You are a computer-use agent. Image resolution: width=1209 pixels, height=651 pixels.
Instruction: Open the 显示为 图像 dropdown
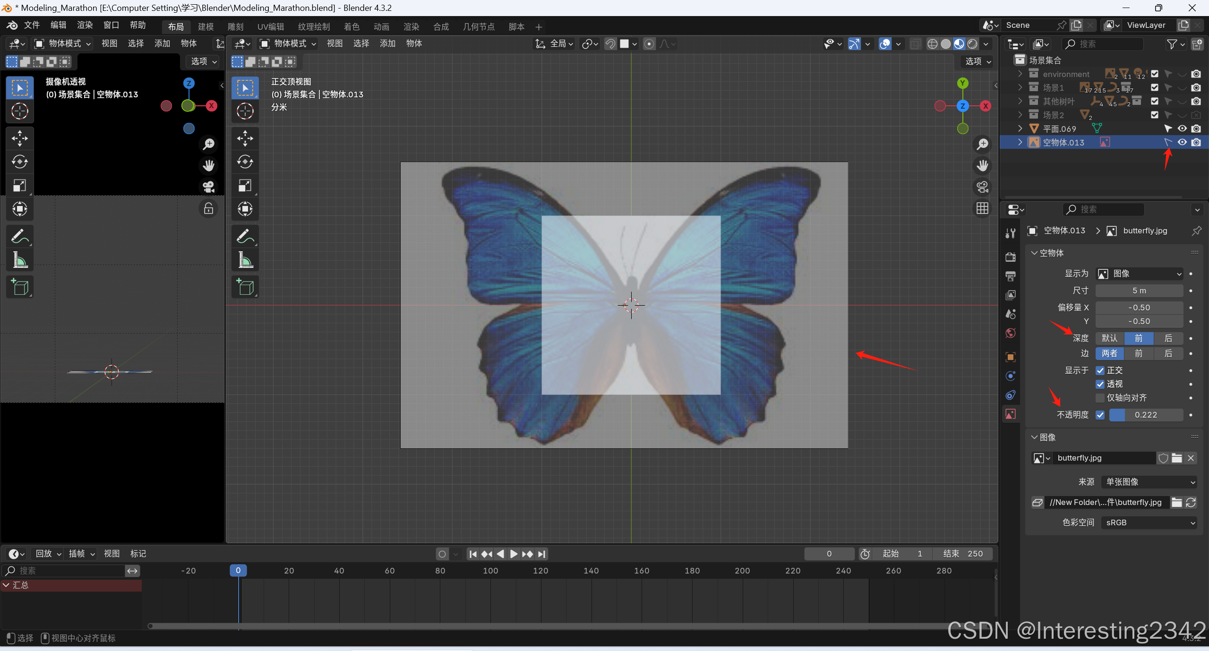[1139, 274]
